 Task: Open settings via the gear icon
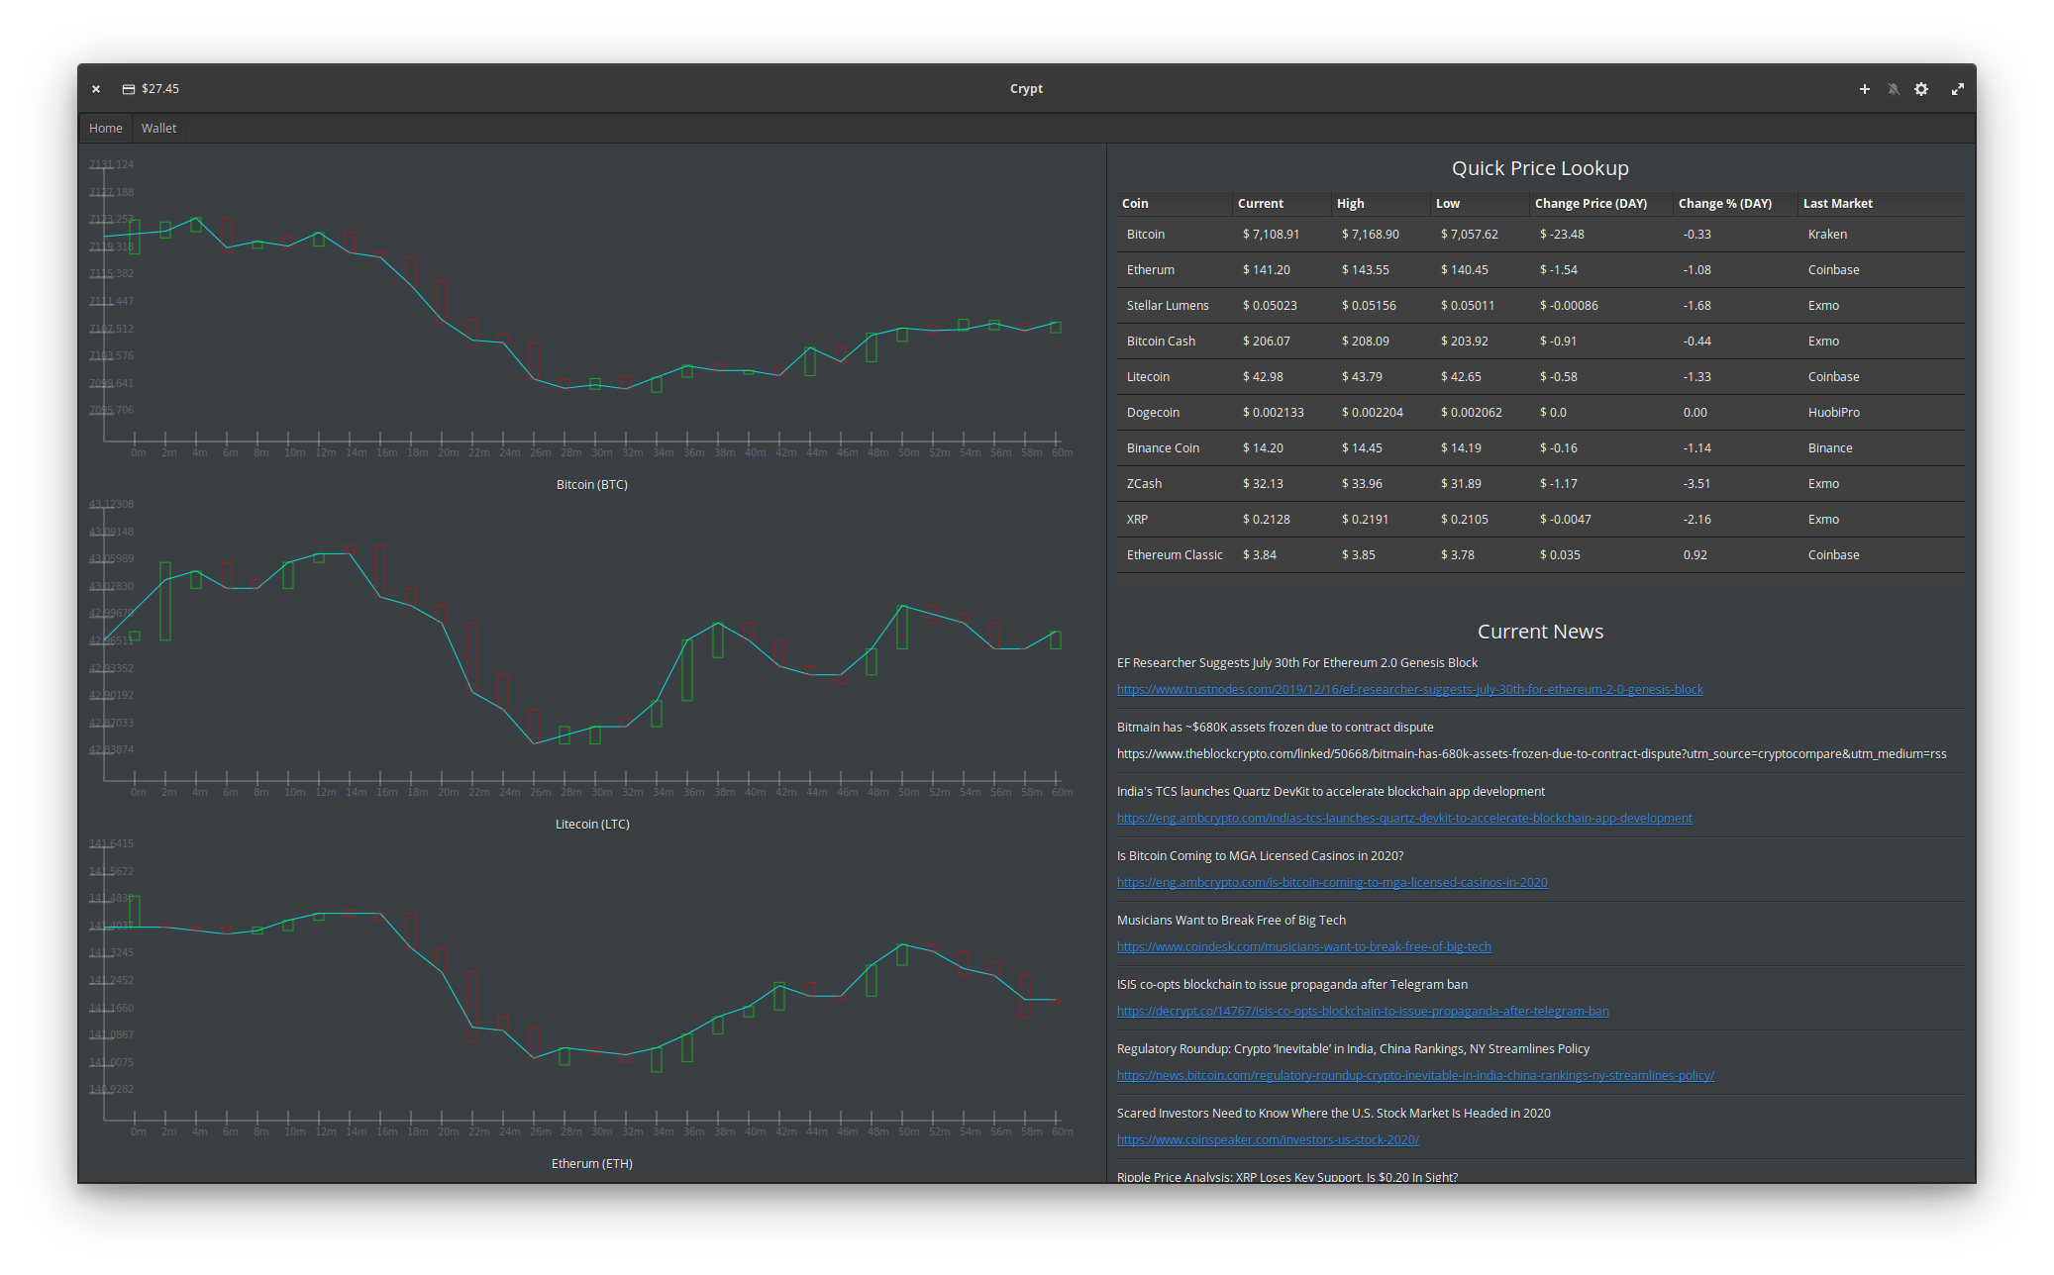point(1921,89)
